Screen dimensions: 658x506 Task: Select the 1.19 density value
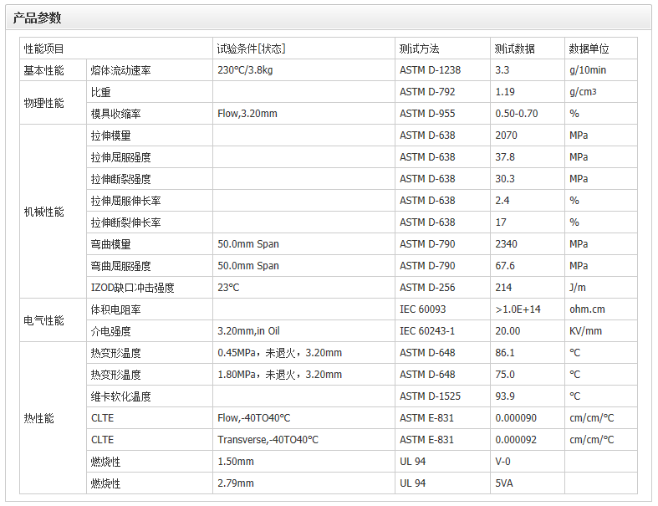pos(505,92)
